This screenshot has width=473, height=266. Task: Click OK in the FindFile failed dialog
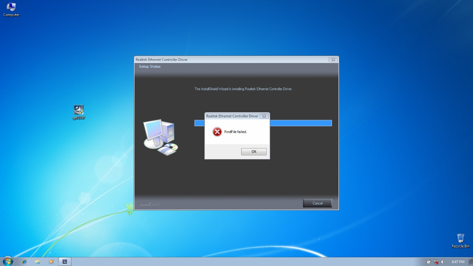(x=254, y=151)
